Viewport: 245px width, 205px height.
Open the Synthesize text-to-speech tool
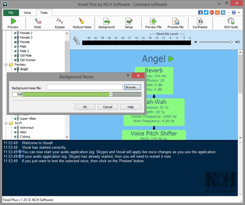[x=200, y=21]
